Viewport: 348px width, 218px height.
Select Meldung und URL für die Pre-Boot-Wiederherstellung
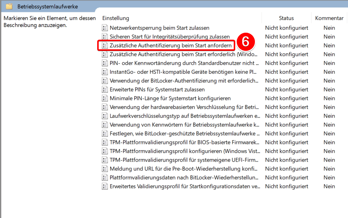coord(184,169)
